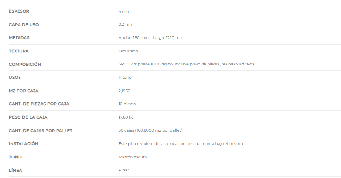This screenshot has height=178, width=341.
Task: Select the INSTALACIÓN manta requirement text
Action: [180, 144]
